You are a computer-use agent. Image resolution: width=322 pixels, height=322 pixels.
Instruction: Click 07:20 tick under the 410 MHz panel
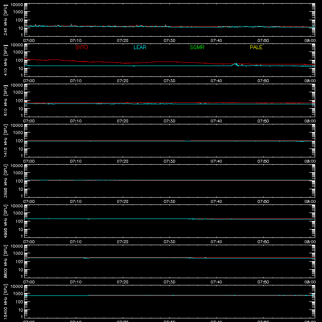tap(123, 81)
